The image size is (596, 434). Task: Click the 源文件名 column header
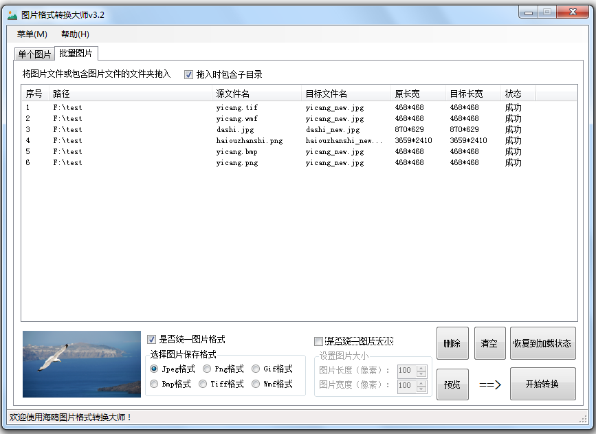[x=256, y=94]
